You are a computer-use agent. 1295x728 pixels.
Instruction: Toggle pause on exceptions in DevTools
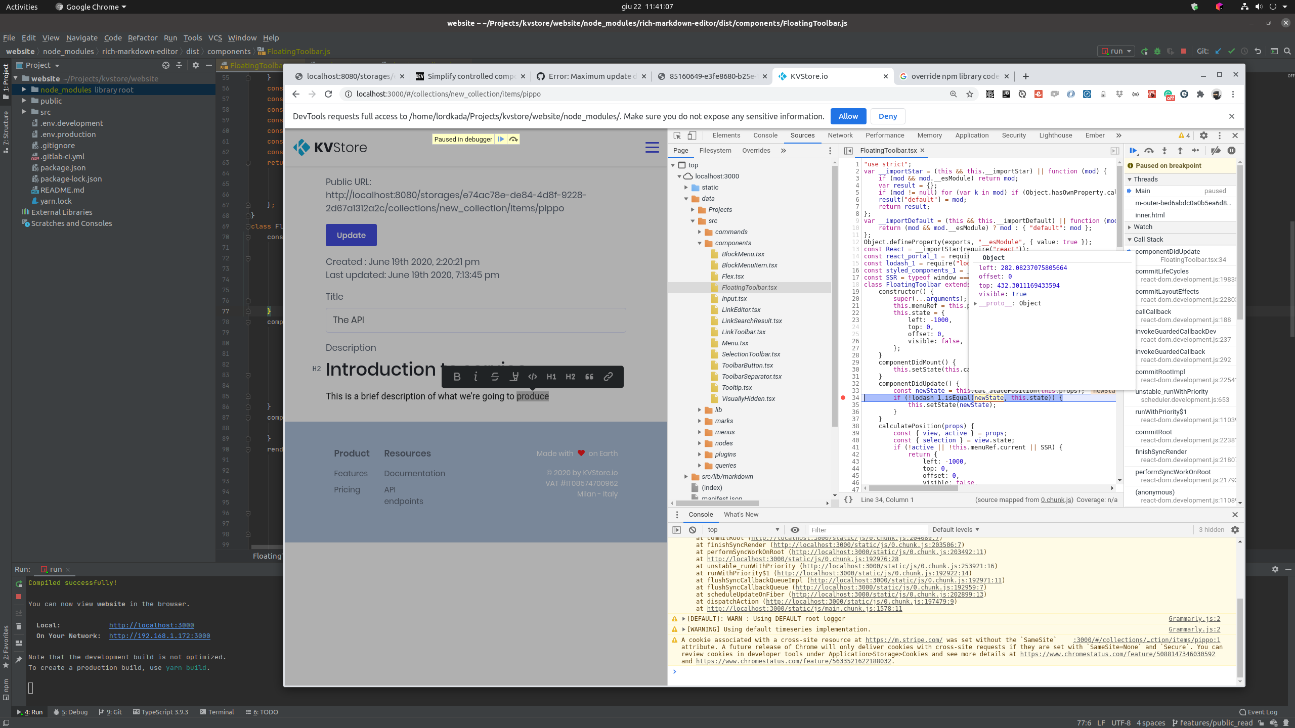(1232, 151)
